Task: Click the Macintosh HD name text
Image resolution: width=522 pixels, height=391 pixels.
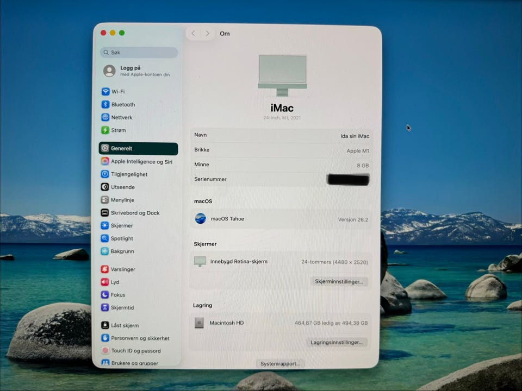Action: [x=227, y=323]
